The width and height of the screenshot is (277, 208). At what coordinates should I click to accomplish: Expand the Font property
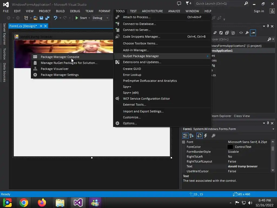(184, 142)
